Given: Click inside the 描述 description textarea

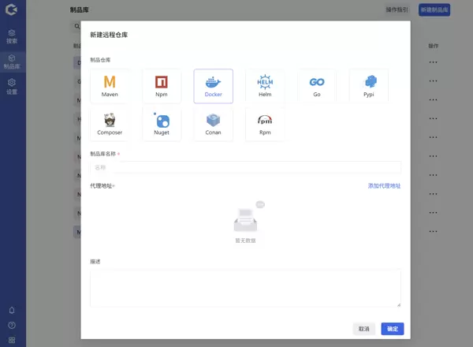Looking at the screenshot, I should pyautogui.click(x=245, y=287).
